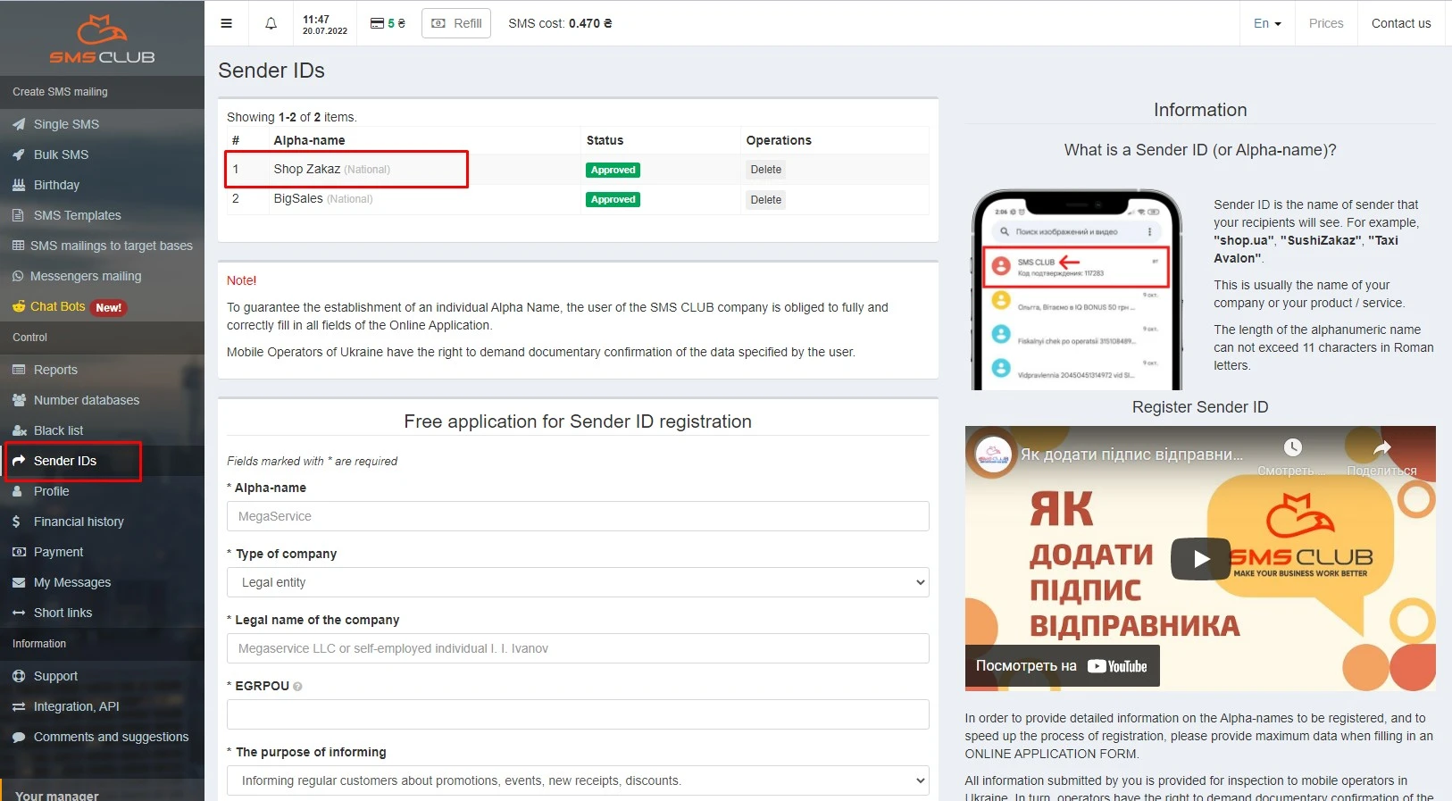Image resolution: width=1452 pixels, height=801 pixels.
Task: Open the notifications bell
Action: coord(271,23)
